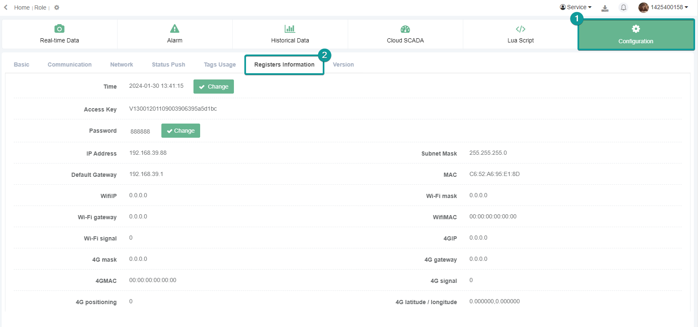Click the 4G gateway value 0.0.0.0
Viewport: 698px width, 327px height.
click(478, 259)
